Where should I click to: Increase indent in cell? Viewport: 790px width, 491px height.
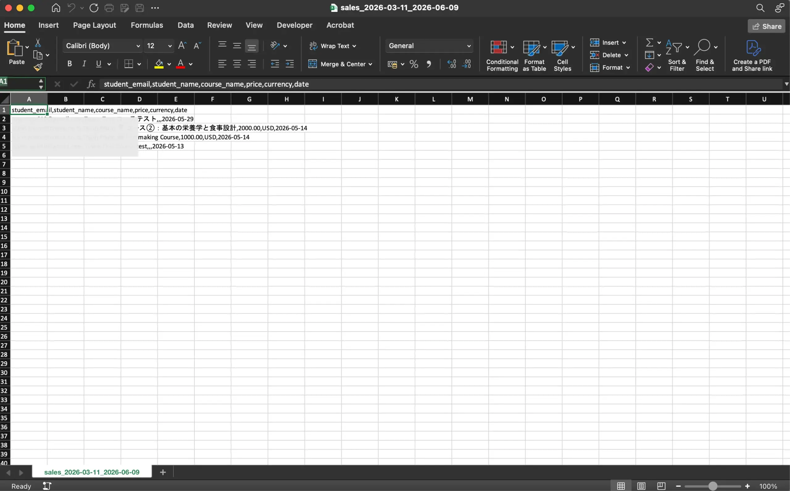tap(290, 64)
